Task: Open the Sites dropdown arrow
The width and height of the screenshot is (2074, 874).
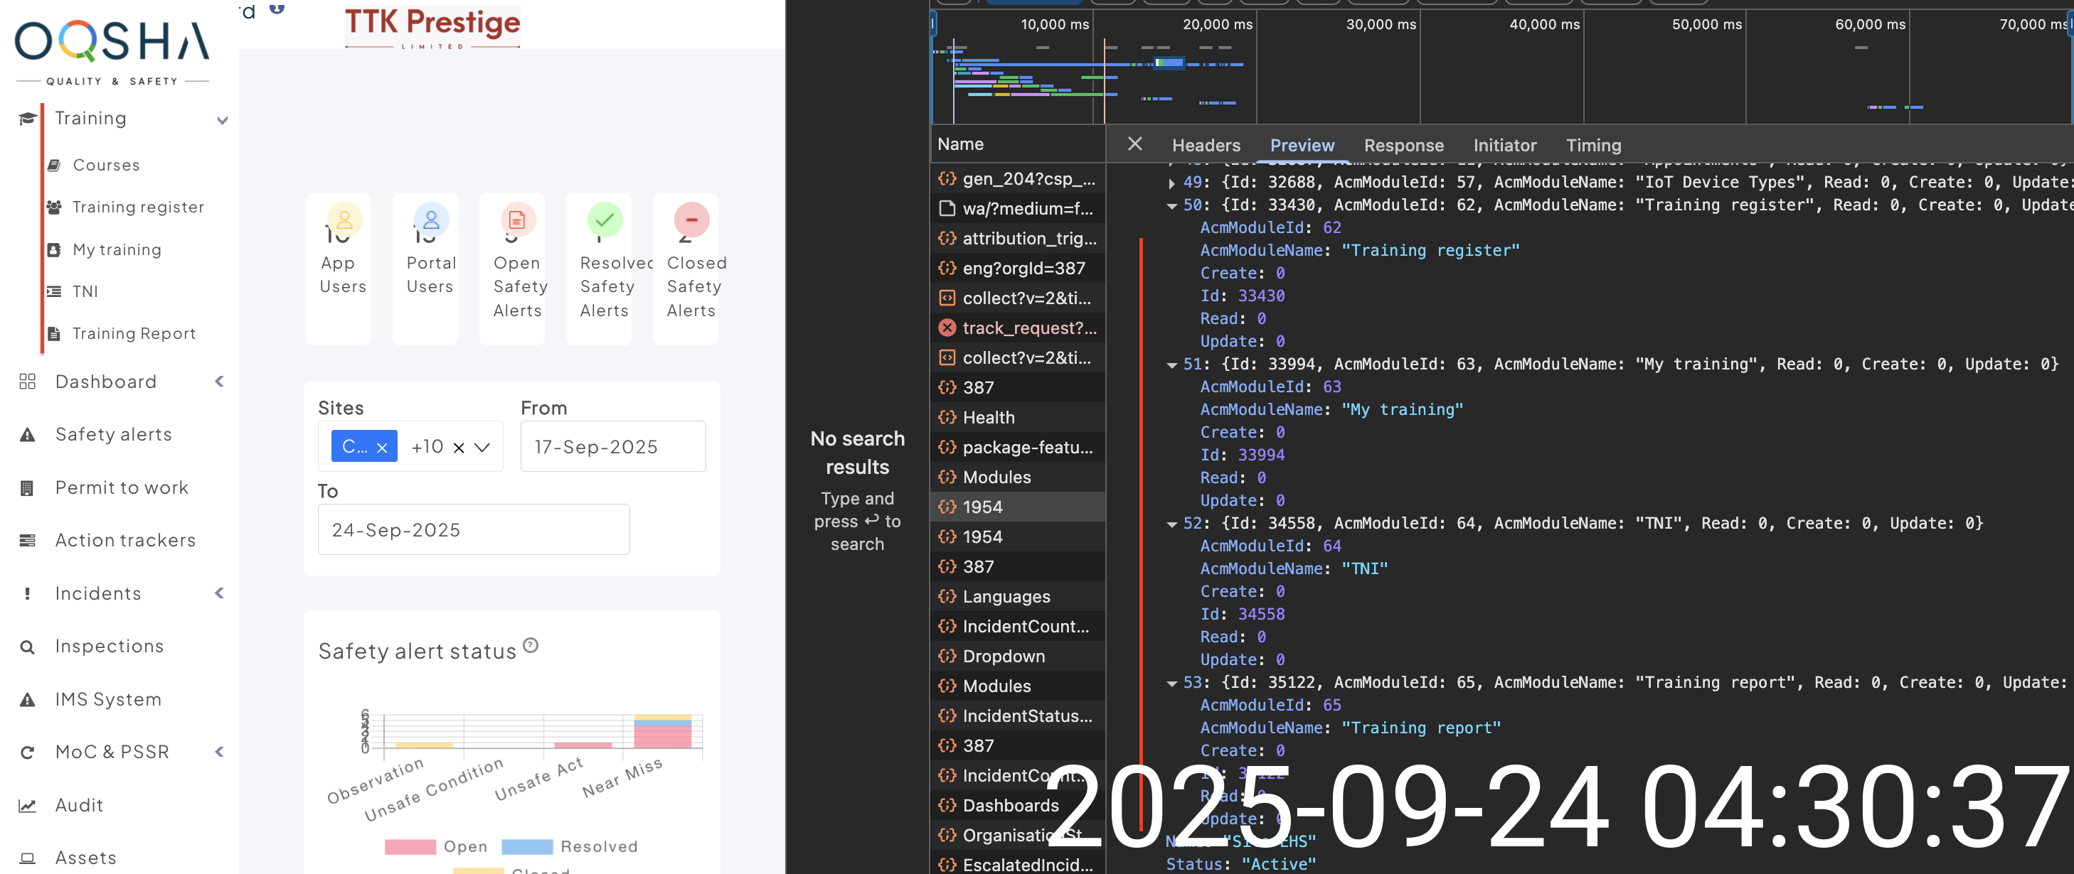Action: 482,447
